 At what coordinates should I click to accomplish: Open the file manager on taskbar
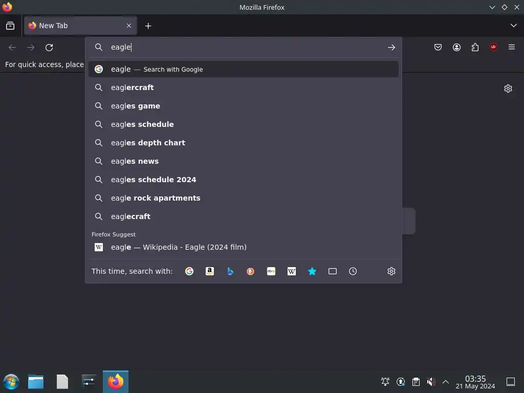tap(36, 382)
